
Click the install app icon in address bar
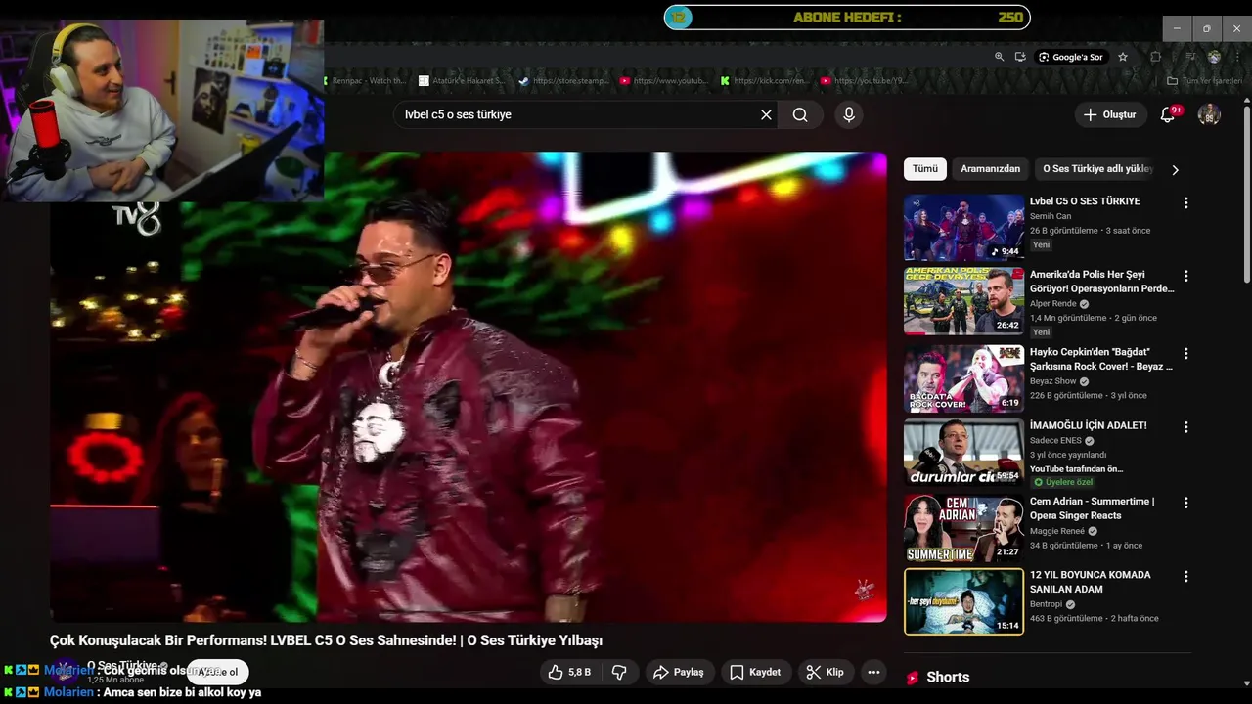1020,57
